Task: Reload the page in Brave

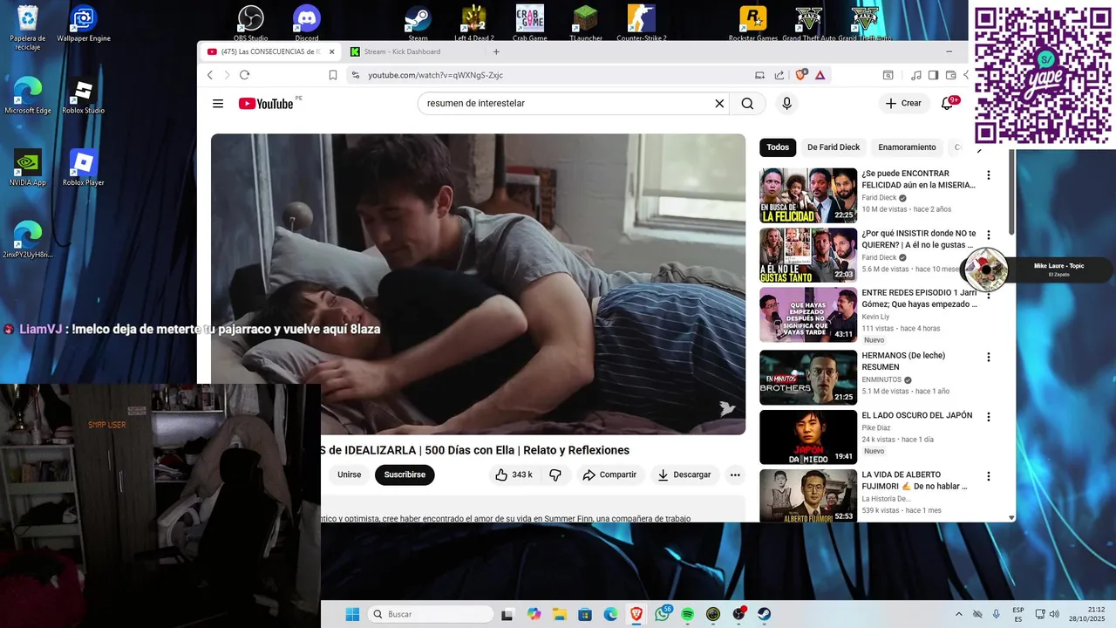Action: click(244, 75)
